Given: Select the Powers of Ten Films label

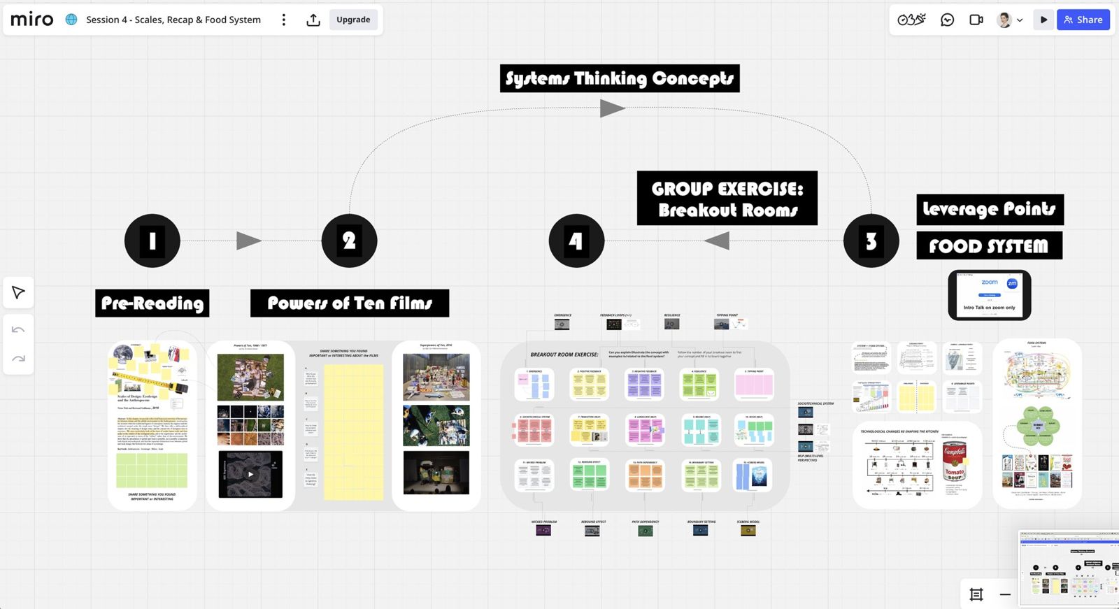Looking at the screenshot, I should (350, 303).
